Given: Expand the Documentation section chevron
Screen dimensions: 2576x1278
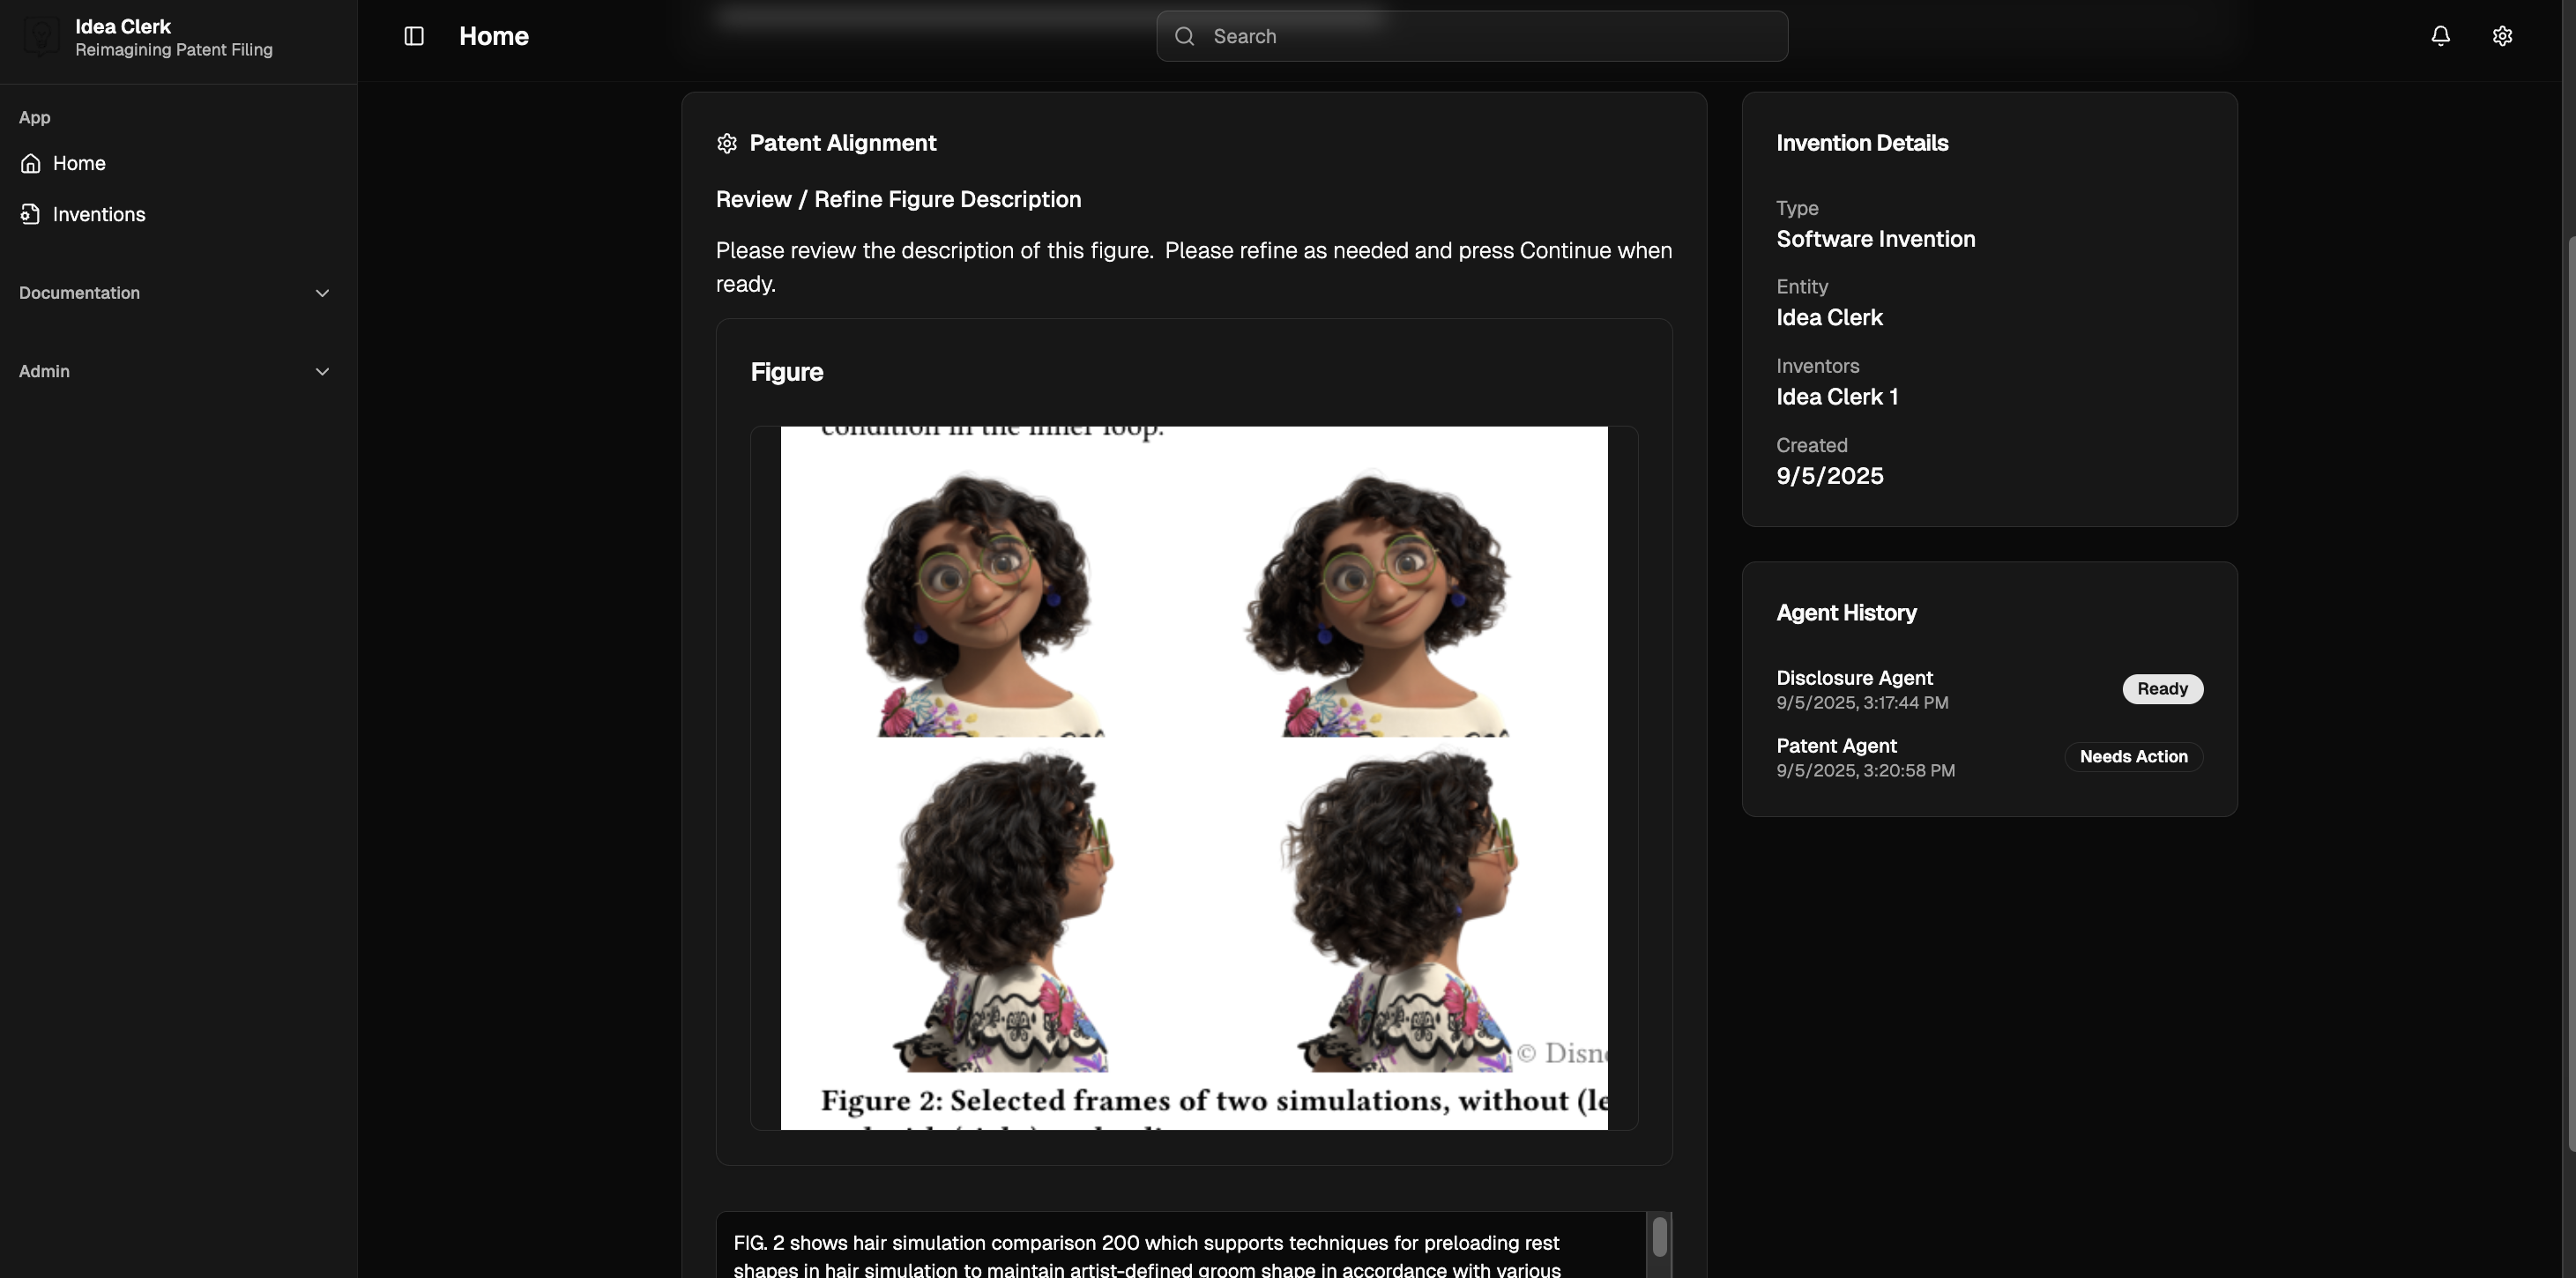Looking at the screenshot, I should pos(322,293).
